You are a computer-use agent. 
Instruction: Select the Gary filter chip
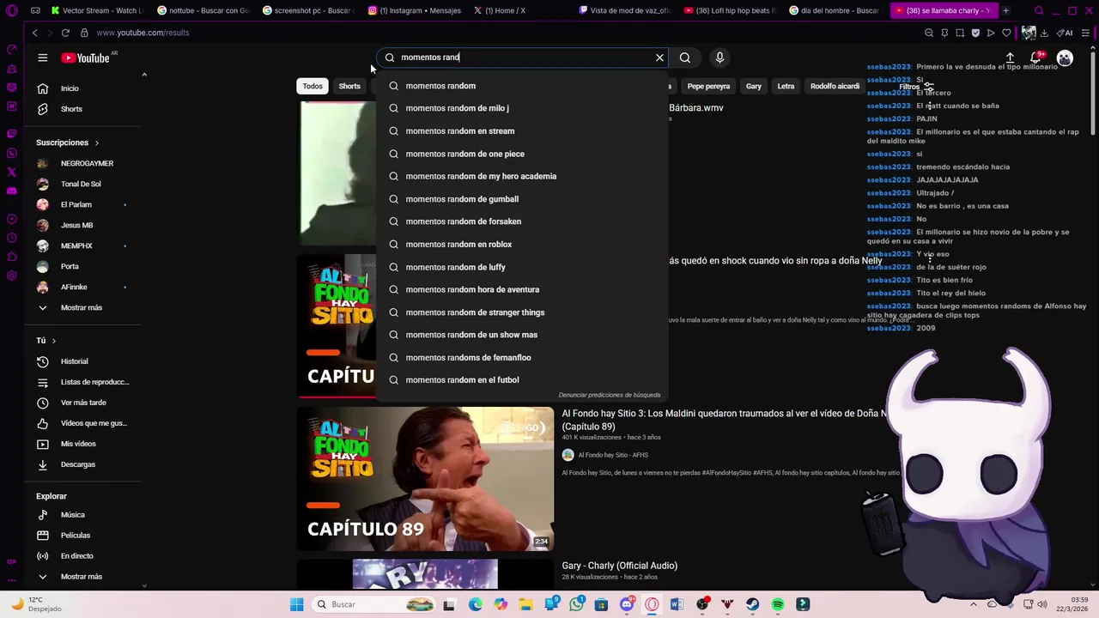click(754, 86)
